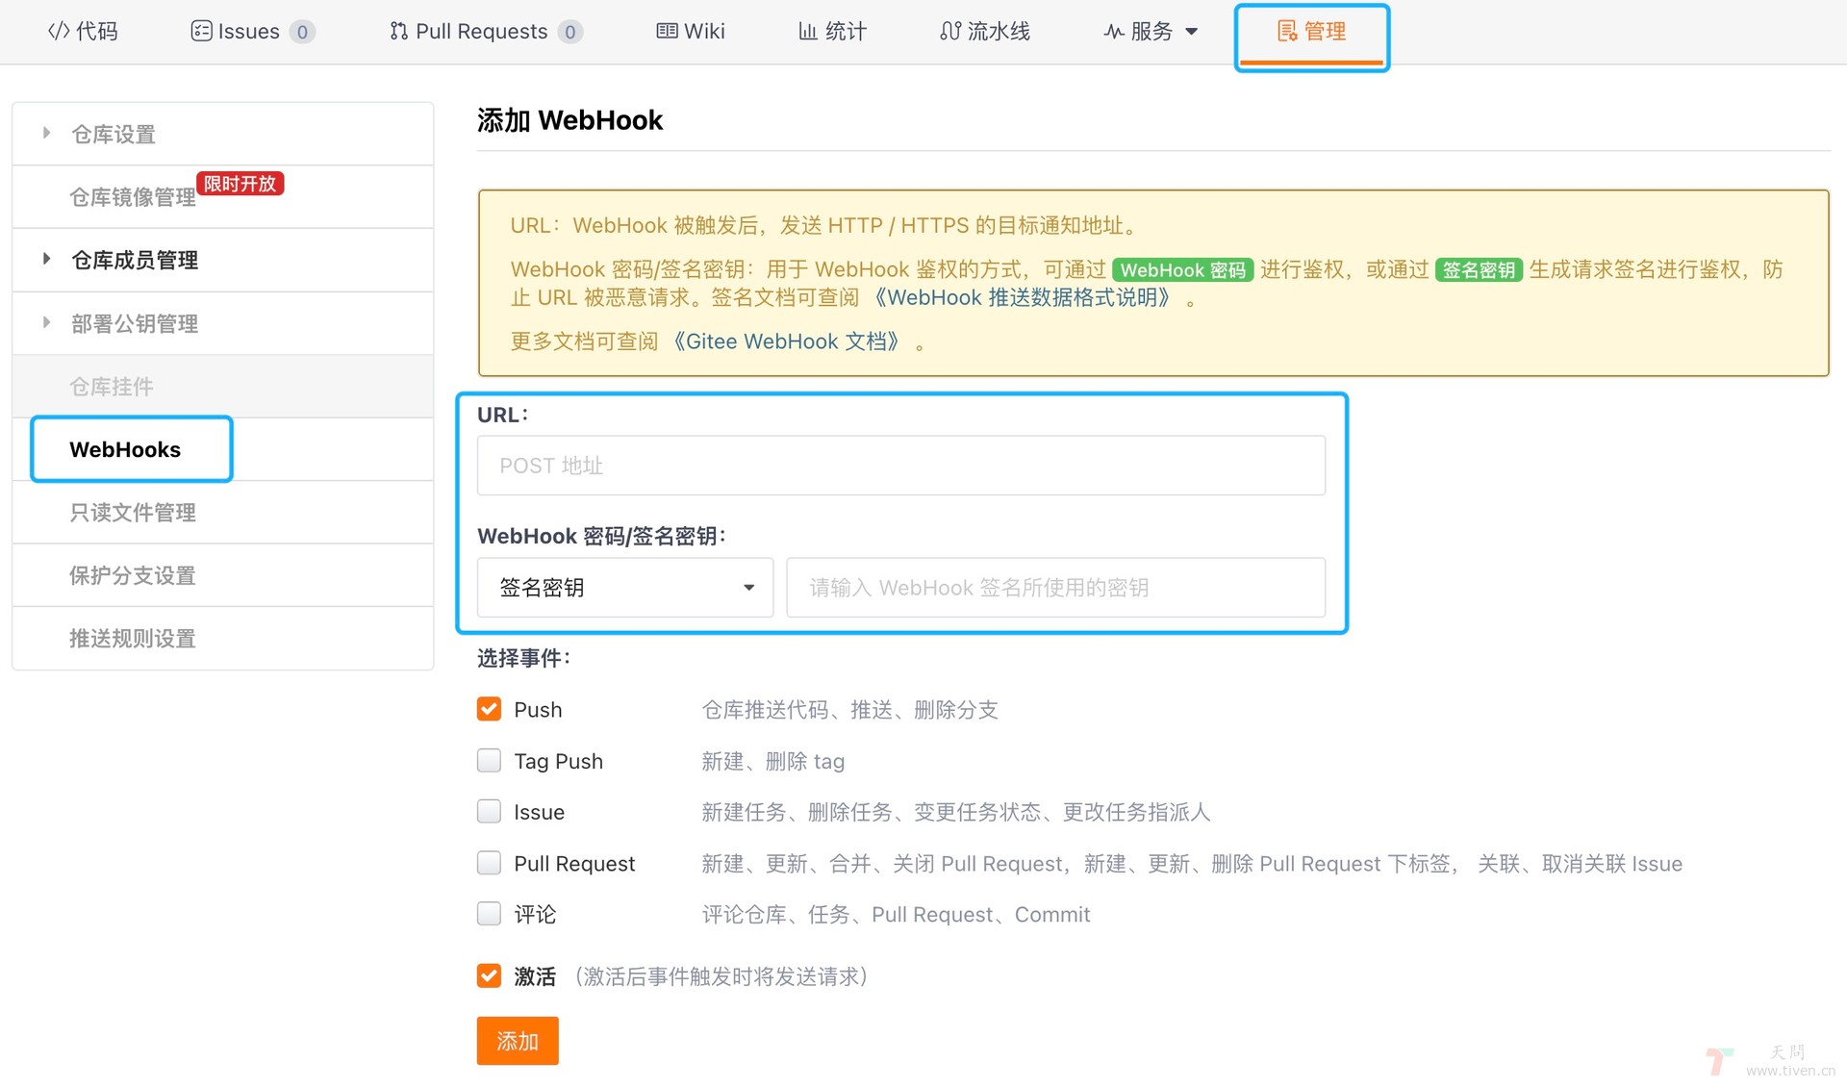Click the Wiki book icon

click(667, 31)
